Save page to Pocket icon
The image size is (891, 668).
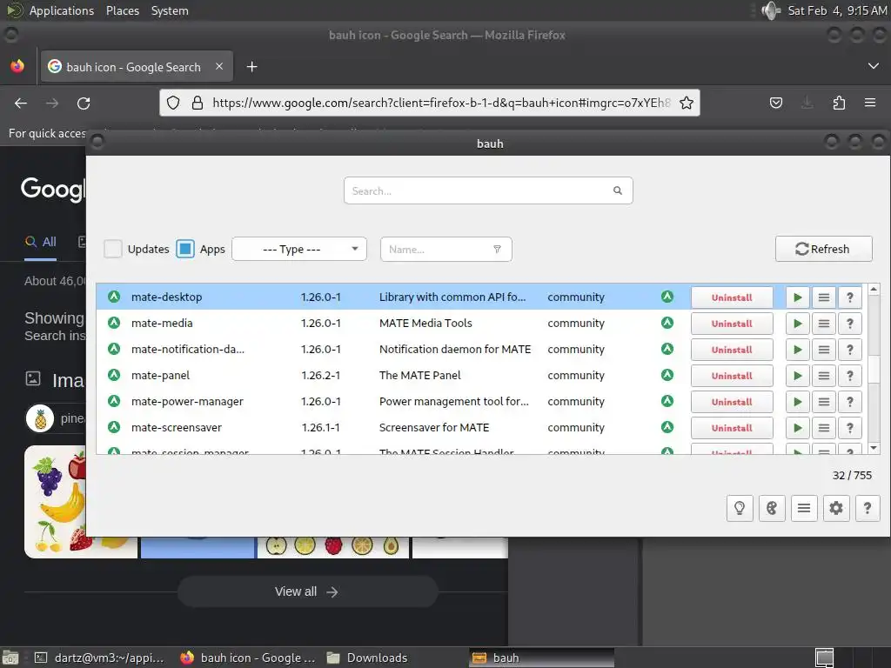(x=775, y=103)
